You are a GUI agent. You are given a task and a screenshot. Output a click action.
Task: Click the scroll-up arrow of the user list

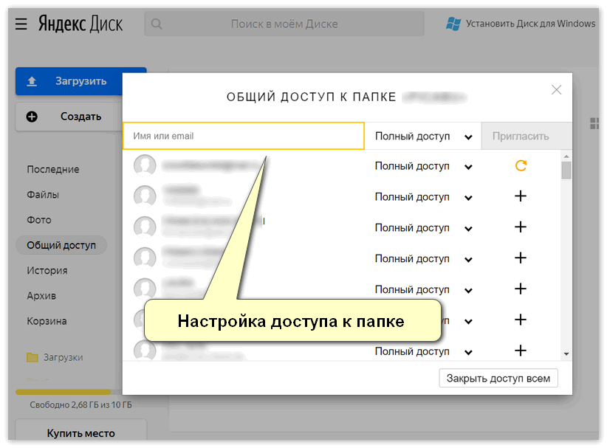(566, 156)
